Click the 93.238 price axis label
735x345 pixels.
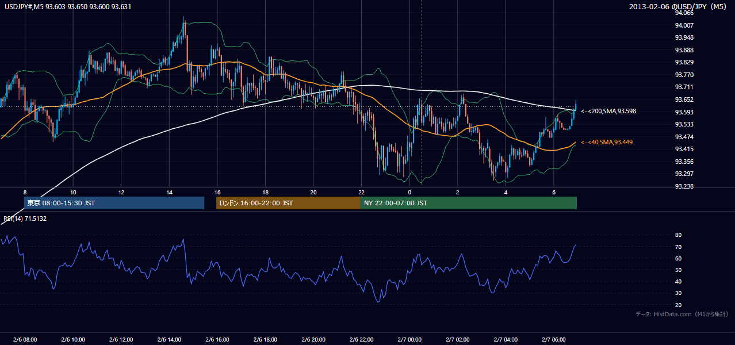point(684,186)
